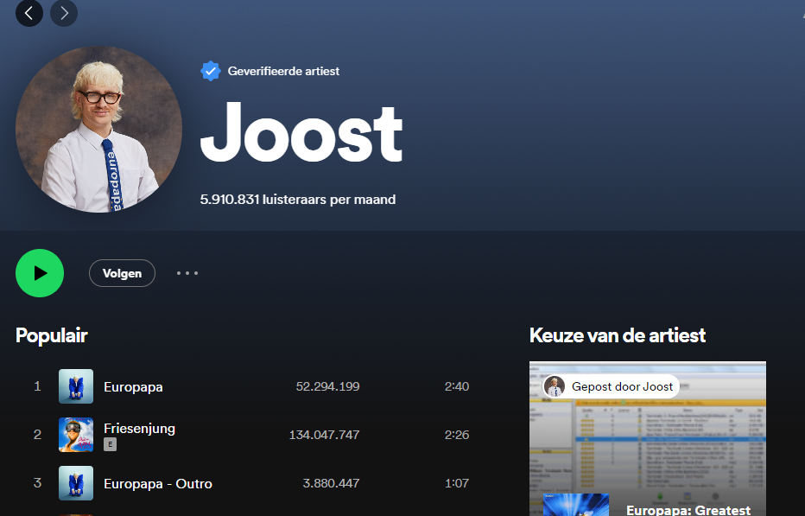
Task: Open Europapa: Greatest artist pick title
Action: point(688,510)
